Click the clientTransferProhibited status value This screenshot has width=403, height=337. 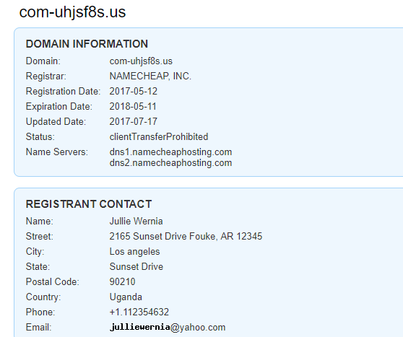pos(159,136)
